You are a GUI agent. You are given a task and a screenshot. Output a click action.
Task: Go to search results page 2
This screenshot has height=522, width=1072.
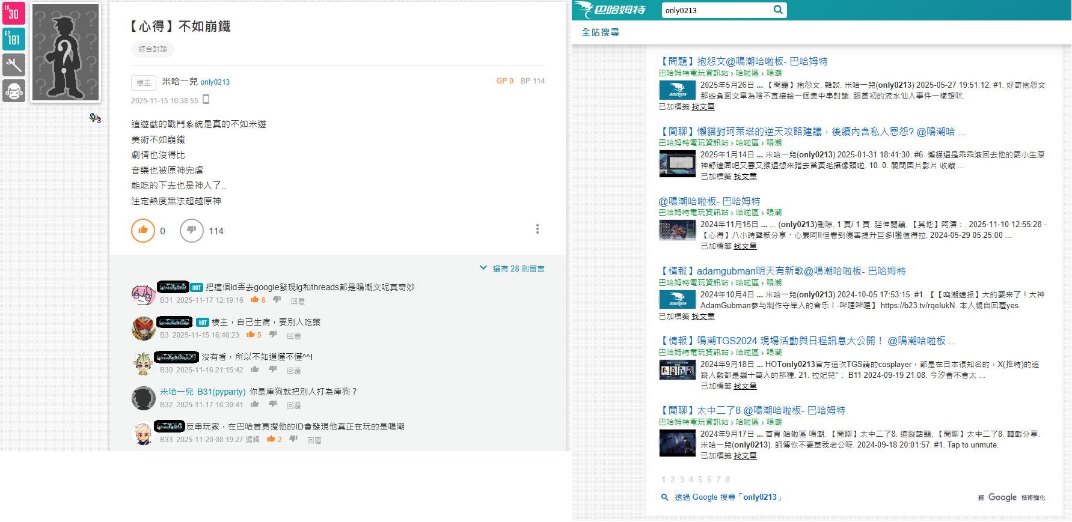673,479
